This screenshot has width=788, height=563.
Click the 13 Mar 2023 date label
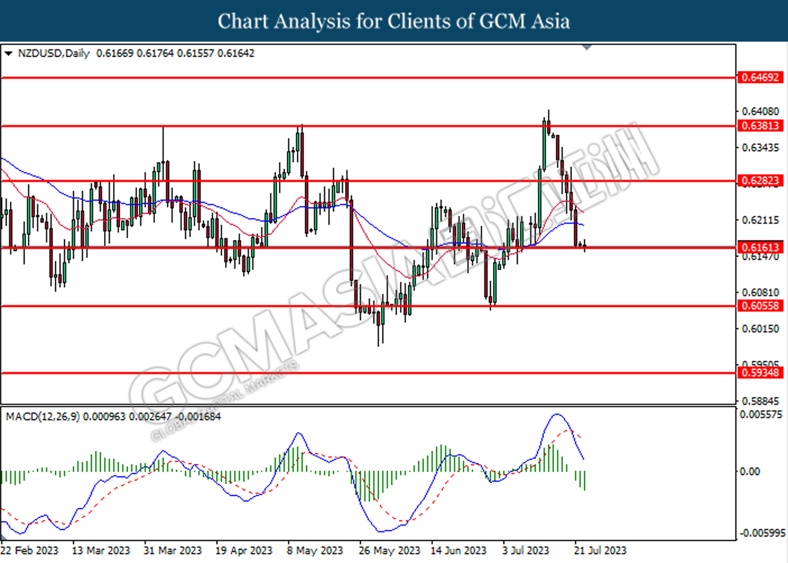pos(101,550)
